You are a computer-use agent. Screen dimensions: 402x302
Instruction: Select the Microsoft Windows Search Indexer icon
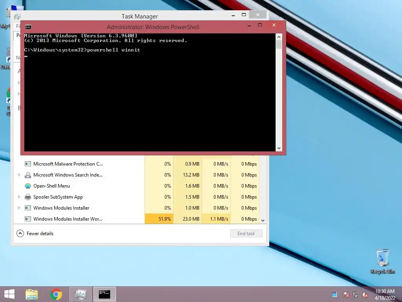point(28,175)
